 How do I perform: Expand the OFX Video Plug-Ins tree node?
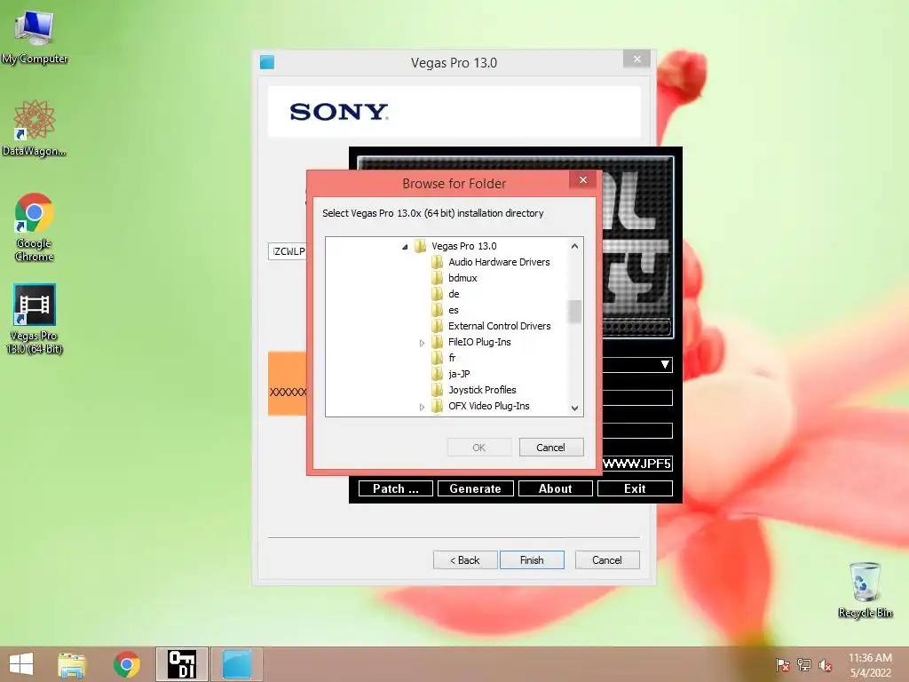tap(422, 407)
